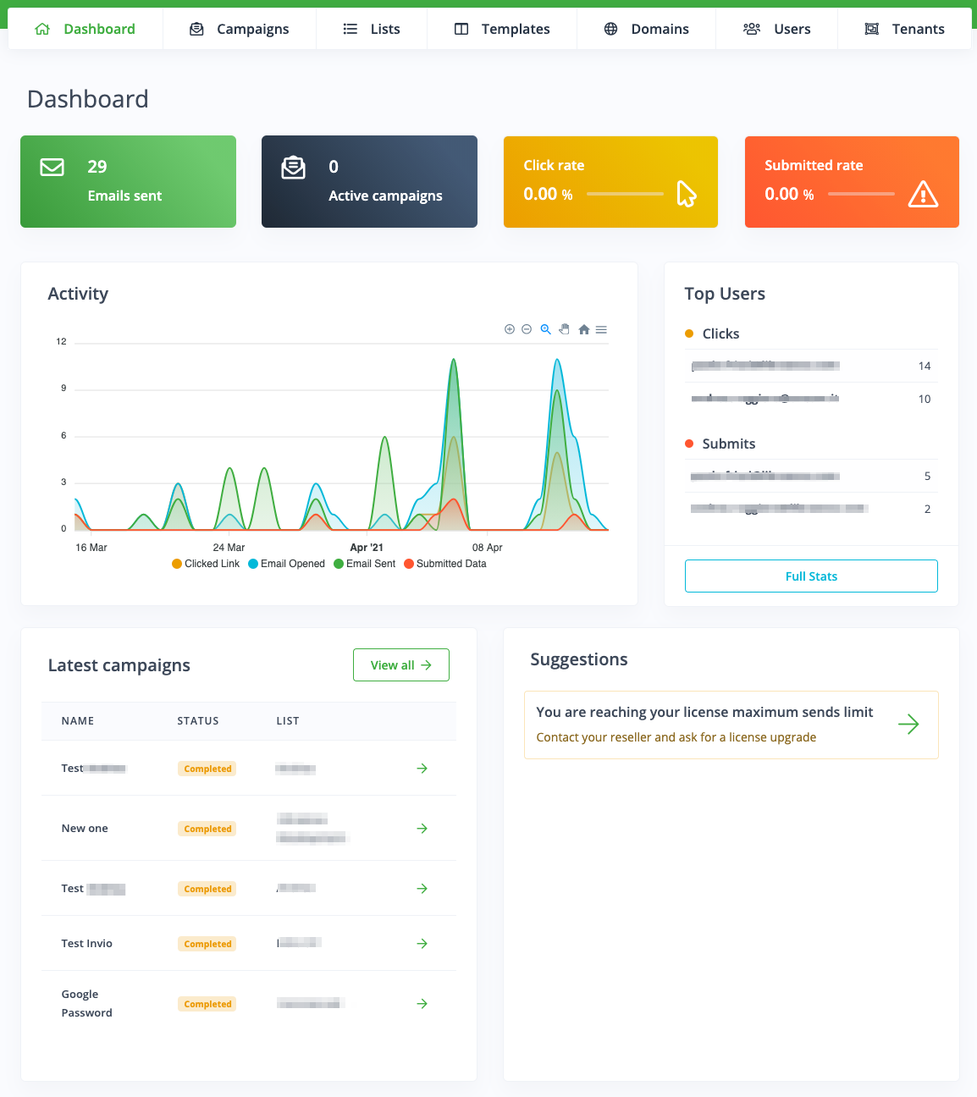
Task: Open the chart's hamburger options icon
Action: click(x=601, y=329)
